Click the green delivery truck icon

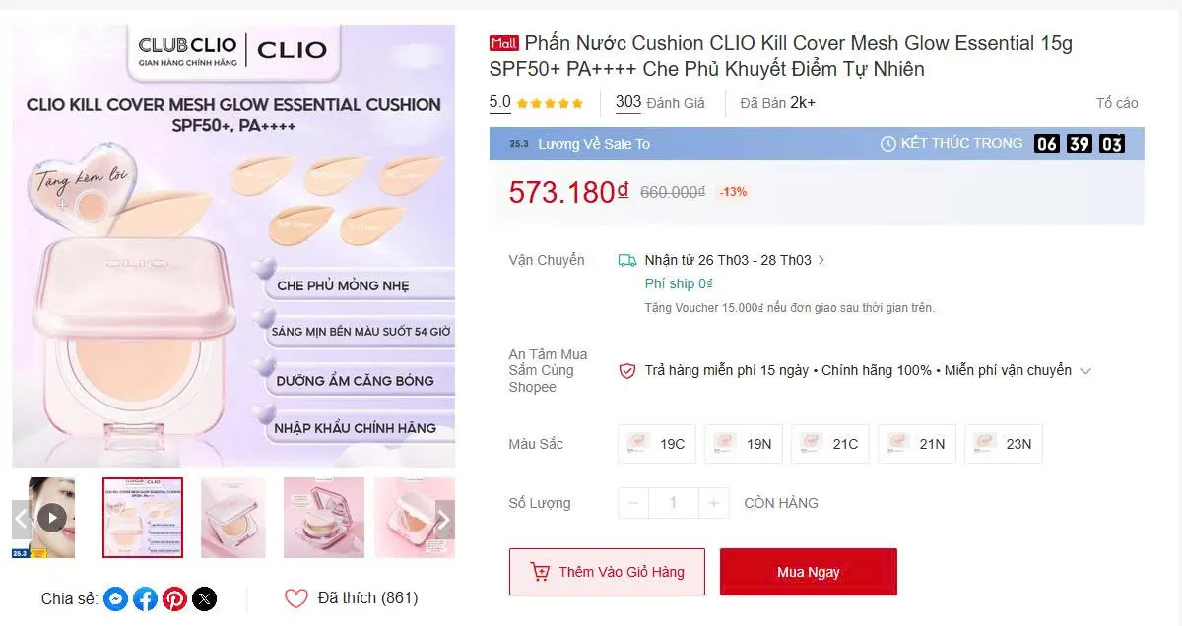(626, 259)
